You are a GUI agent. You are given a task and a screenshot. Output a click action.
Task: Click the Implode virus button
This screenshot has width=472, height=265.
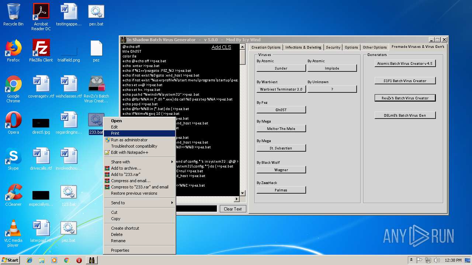click(332, 68)
